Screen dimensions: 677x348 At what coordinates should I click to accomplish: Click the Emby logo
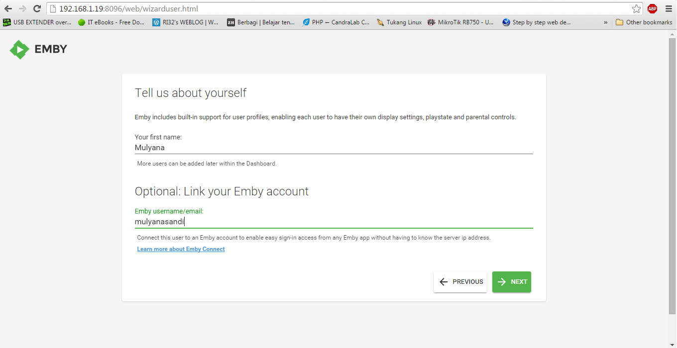[x=38, y=49]
